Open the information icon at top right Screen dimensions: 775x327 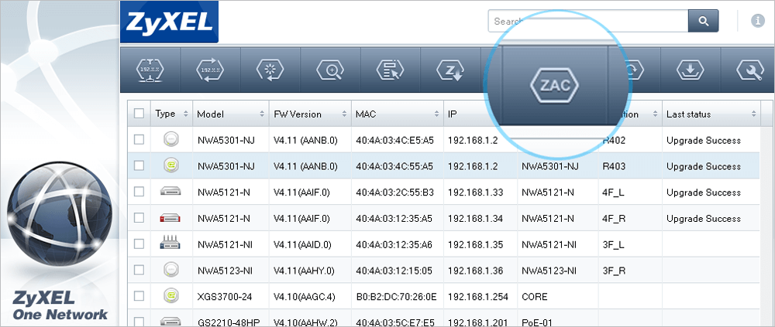pos(758,21)
